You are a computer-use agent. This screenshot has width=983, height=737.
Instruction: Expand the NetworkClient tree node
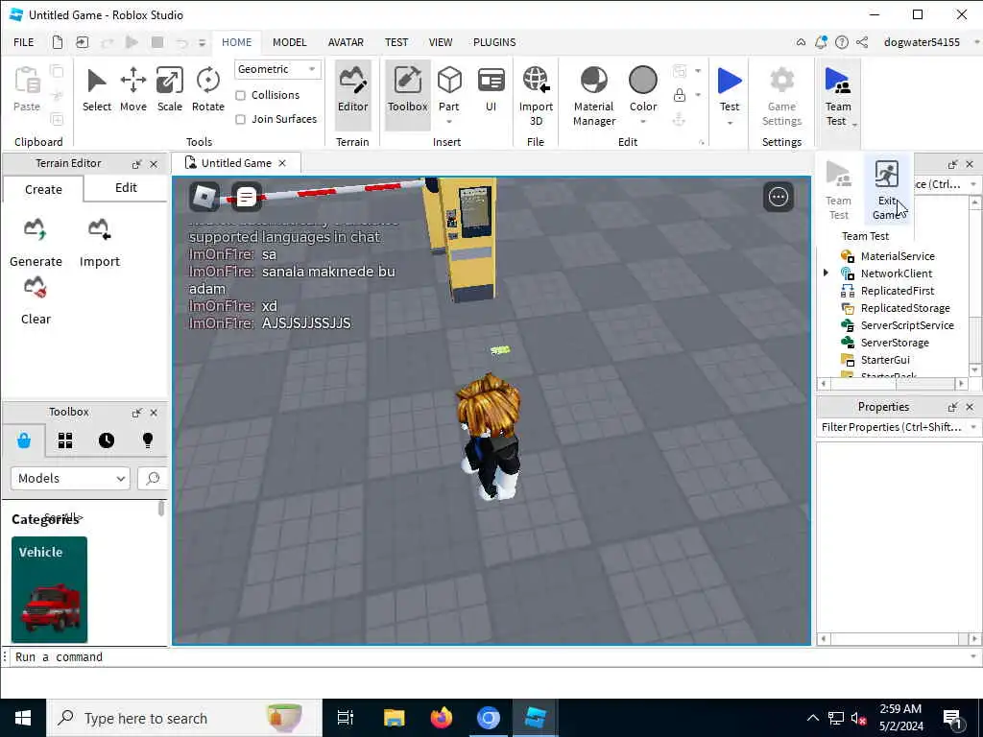826,273
